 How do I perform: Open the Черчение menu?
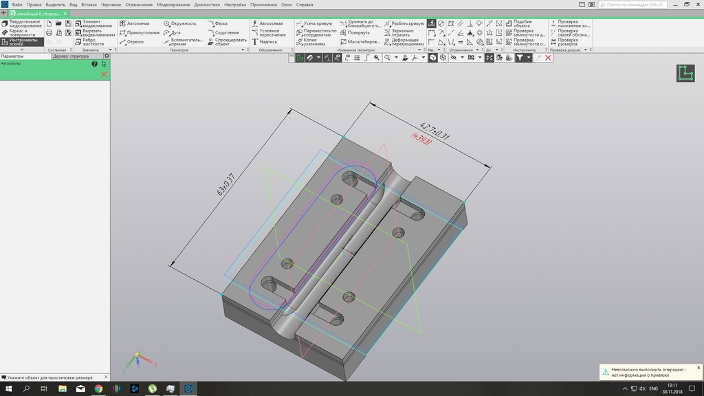[x=111, y=5]
